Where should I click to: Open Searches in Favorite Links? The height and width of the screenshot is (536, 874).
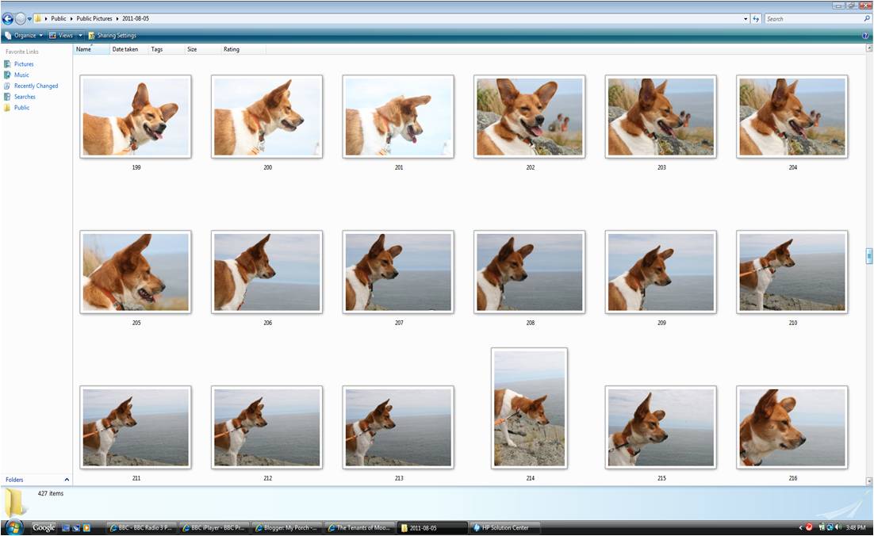click(x=25, y=97)
